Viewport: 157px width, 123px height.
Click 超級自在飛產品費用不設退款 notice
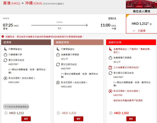(128, 101)
